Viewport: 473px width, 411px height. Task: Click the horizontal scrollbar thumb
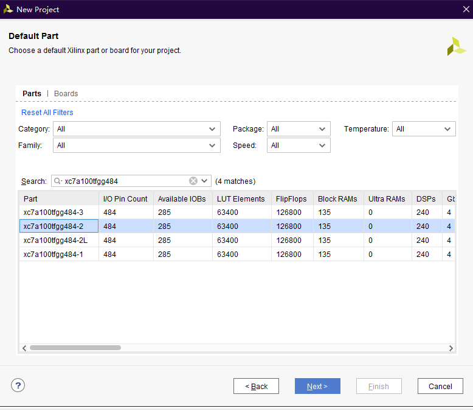pyautogui.click(x=75, y=348)
